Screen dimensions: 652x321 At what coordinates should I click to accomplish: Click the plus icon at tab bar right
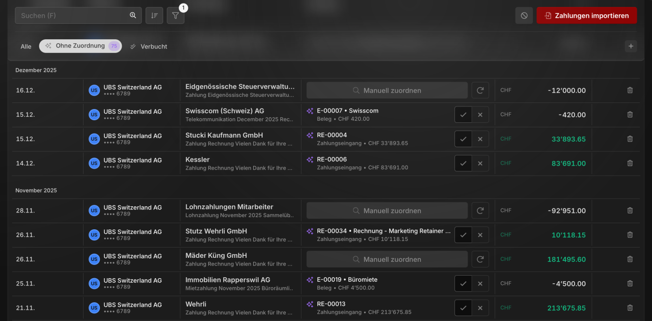click(x=631, y=46)
